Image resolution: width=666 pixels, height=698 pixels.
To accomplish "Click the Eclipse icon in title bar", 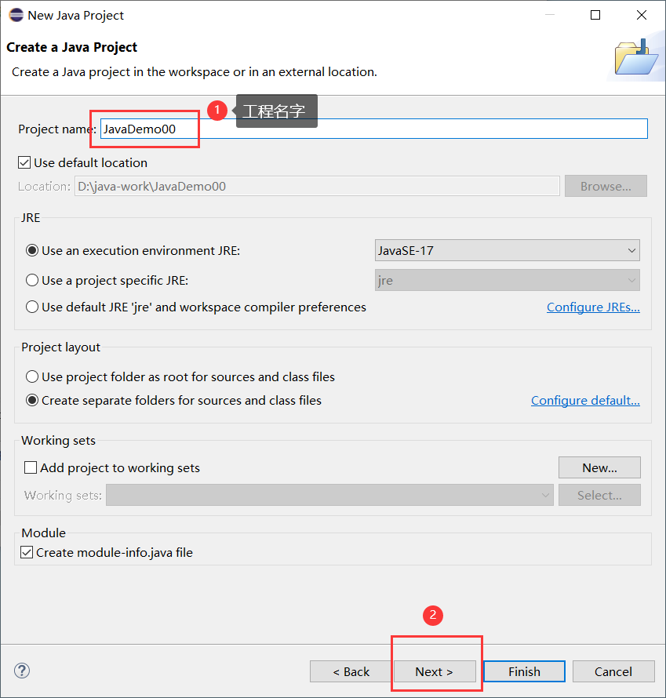I will coord(16,15).
